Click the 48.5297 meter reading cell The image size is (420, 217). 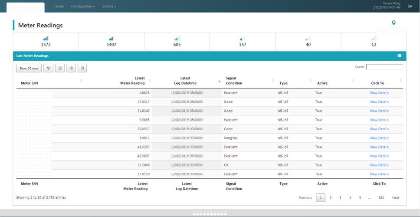(143, 147)
